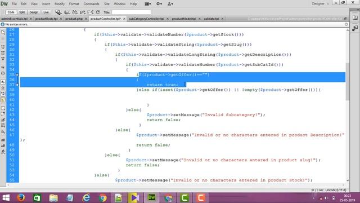360x203 pixels.
Task: Click the highlight invalid code icon
Action: tap(3, 88)
